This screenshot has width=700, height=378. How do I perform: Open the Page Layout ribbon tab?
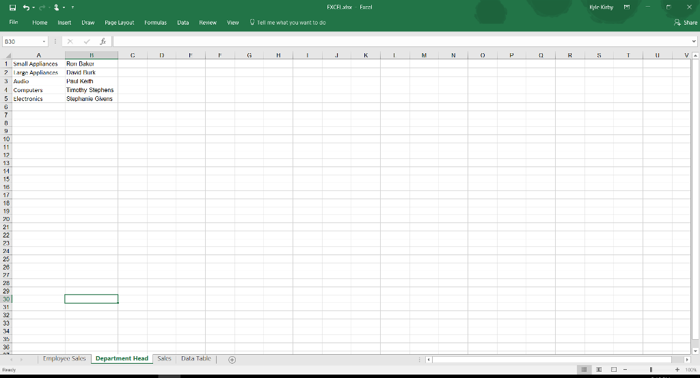click(x=119, y=23)
